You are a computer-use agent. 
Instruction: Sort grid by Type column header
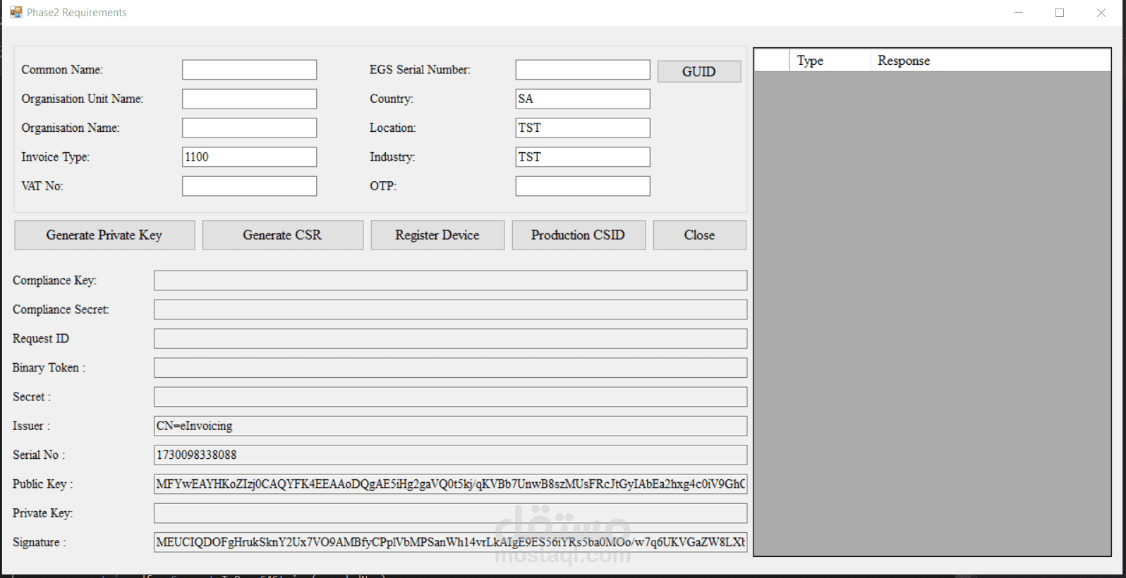830,61
